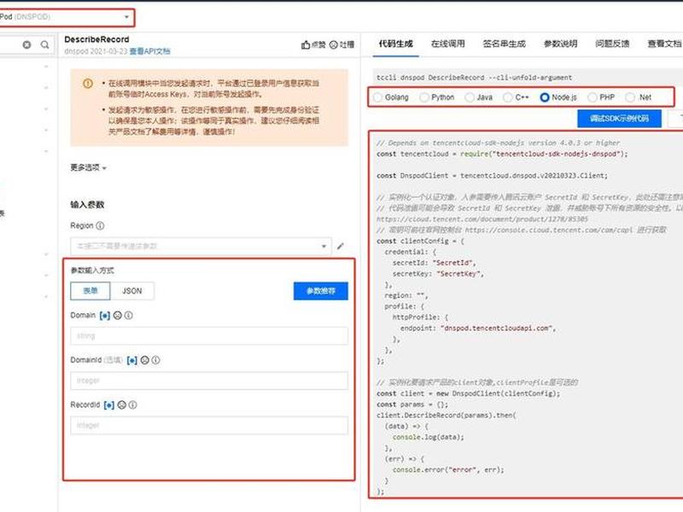Click the face feedback icon beside Domain
The image size is (683, 512).
(118, 315)
